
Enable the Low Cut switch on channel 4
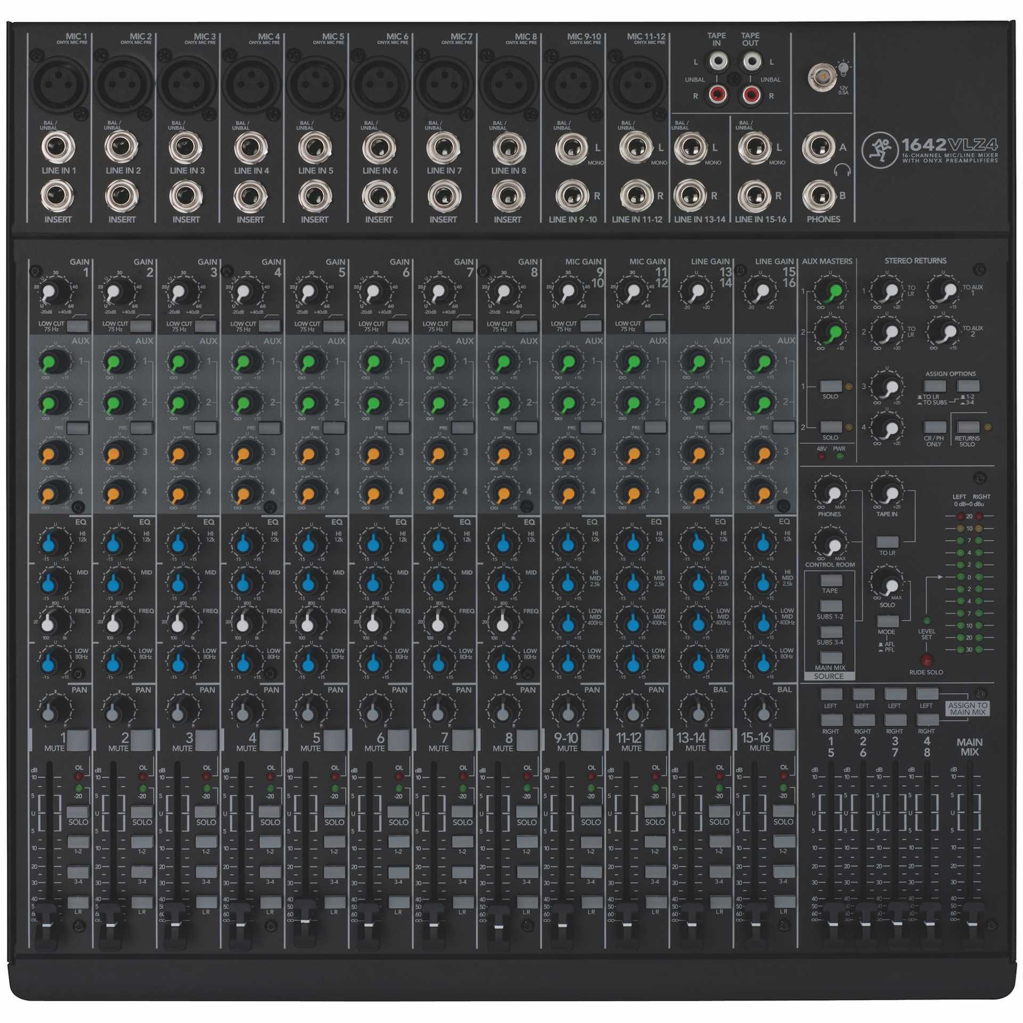(x=270, y=326)
